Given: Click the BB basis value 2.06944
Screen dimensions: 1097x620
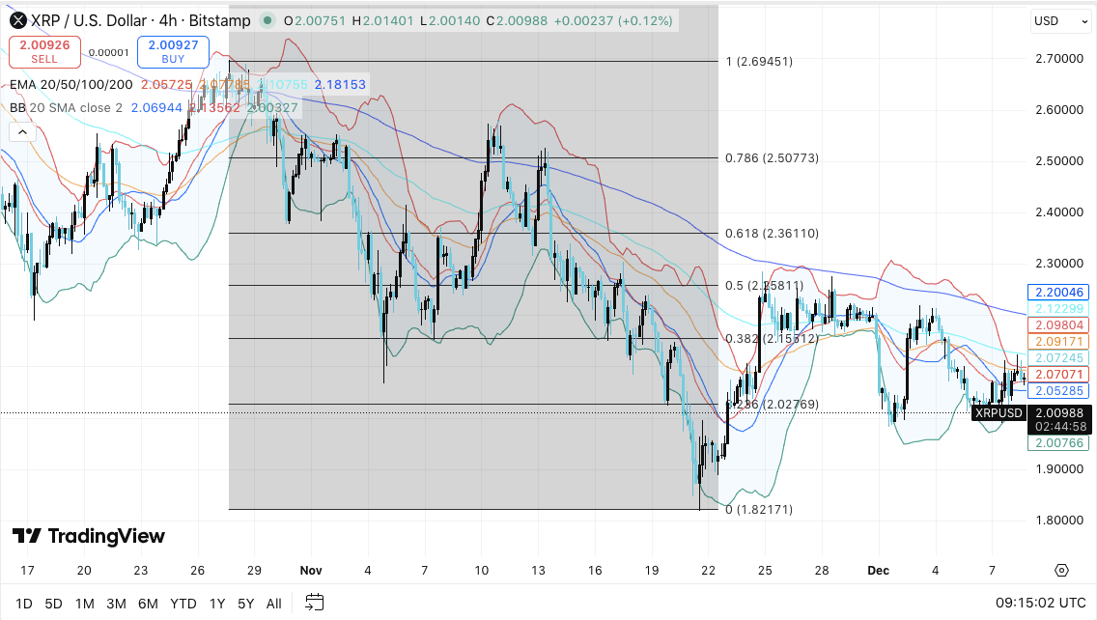Looking at the screenshot, I should coord(156,108).
